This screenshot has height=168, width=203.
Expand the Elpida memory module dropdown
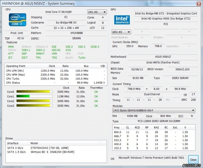pos(154,110)
